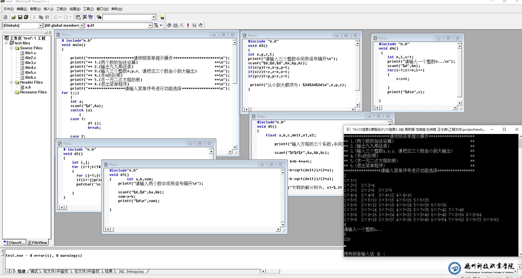Toggle the Workspace panel toolbar button
Viewport: 522px width, 278px height.
(78, 17)
